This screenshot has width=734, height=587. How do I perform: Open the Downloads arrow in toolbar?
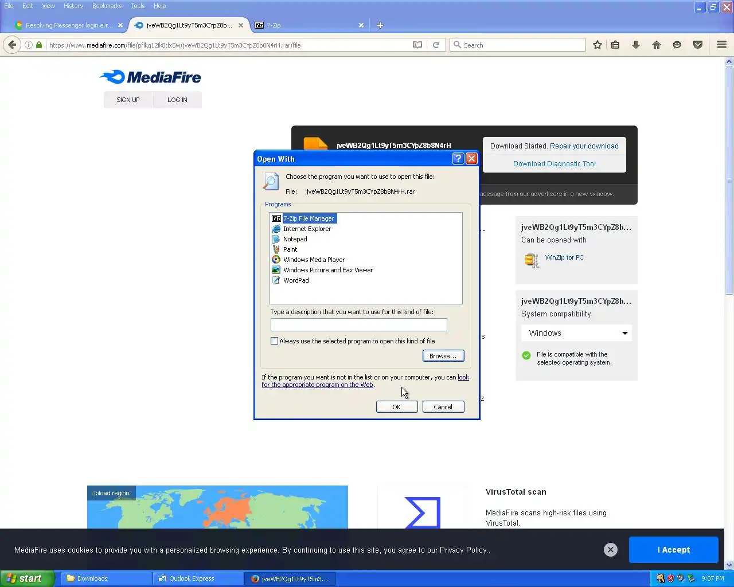tap(636, 45)
